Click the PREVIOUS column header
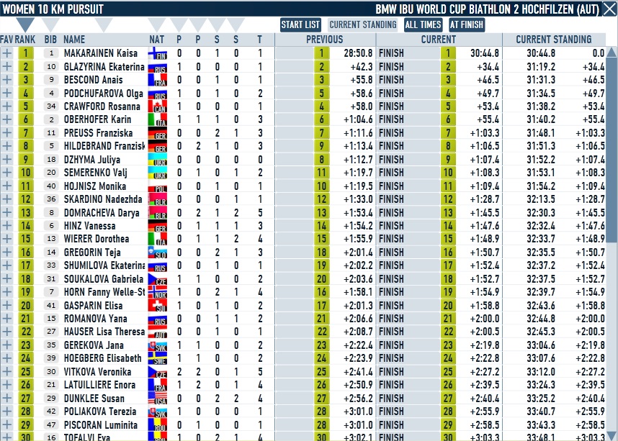618x441 pixels. [x=324, y=40]
